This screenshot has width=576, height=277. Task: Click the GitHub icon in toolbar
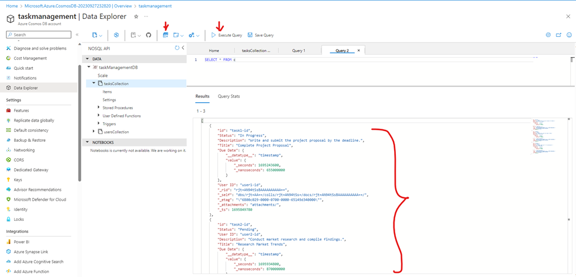149,35
